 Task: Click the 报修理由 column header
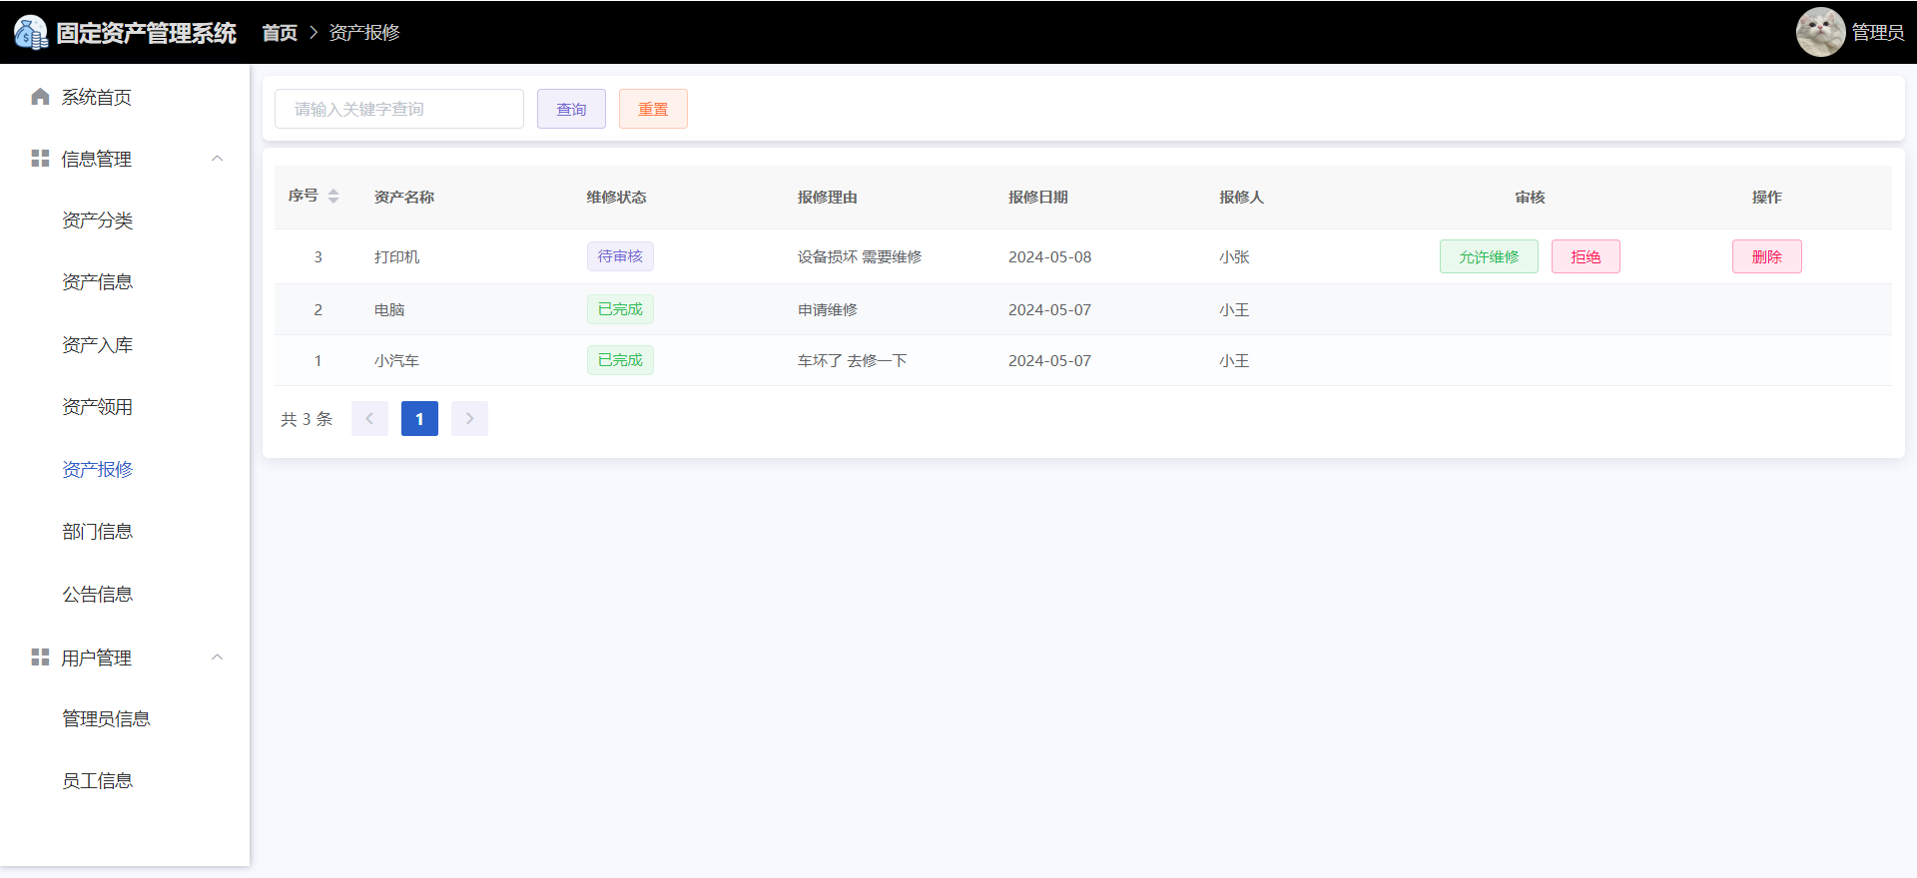point(828,198)
